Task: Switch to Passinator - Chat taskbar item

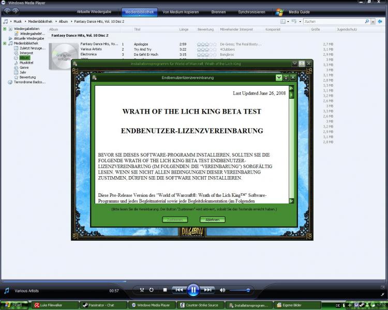Action: [103, 305]
